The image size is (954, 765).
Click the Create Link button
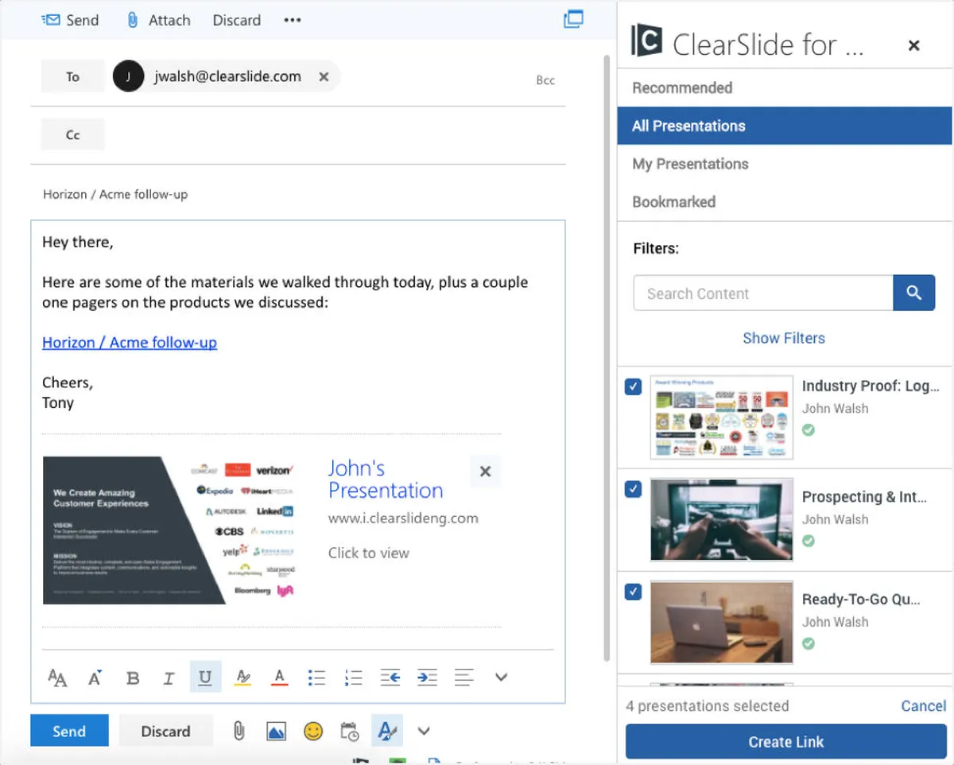pos(785,742)
